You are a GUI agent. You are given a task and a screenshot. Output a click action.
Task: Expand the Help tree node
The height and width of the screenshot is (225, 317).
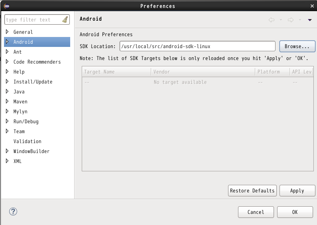(7, 72)
